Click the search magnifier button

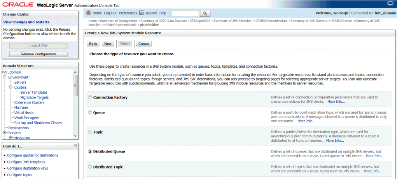[205, 13]
